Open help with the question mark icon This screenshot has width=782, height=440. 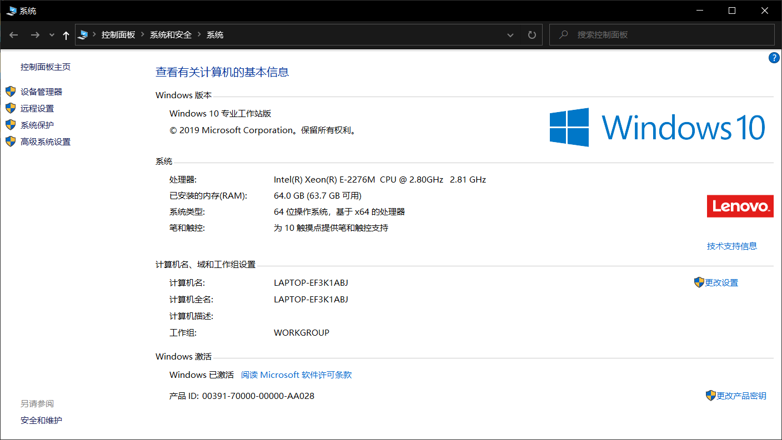tap(774, 58)
